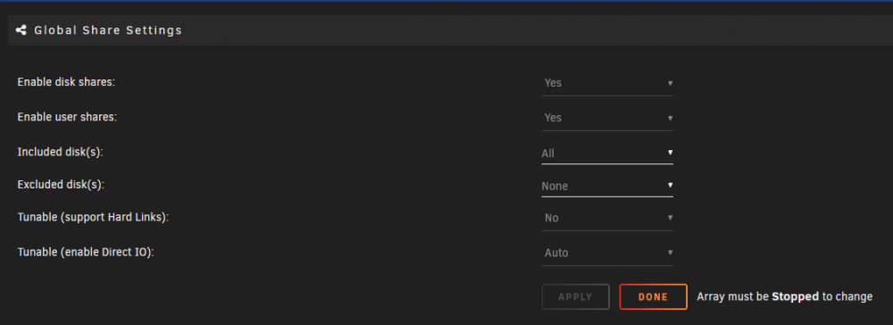
Task: Open the enable Direct IO tunable dropdown
Action: point(607,253)
